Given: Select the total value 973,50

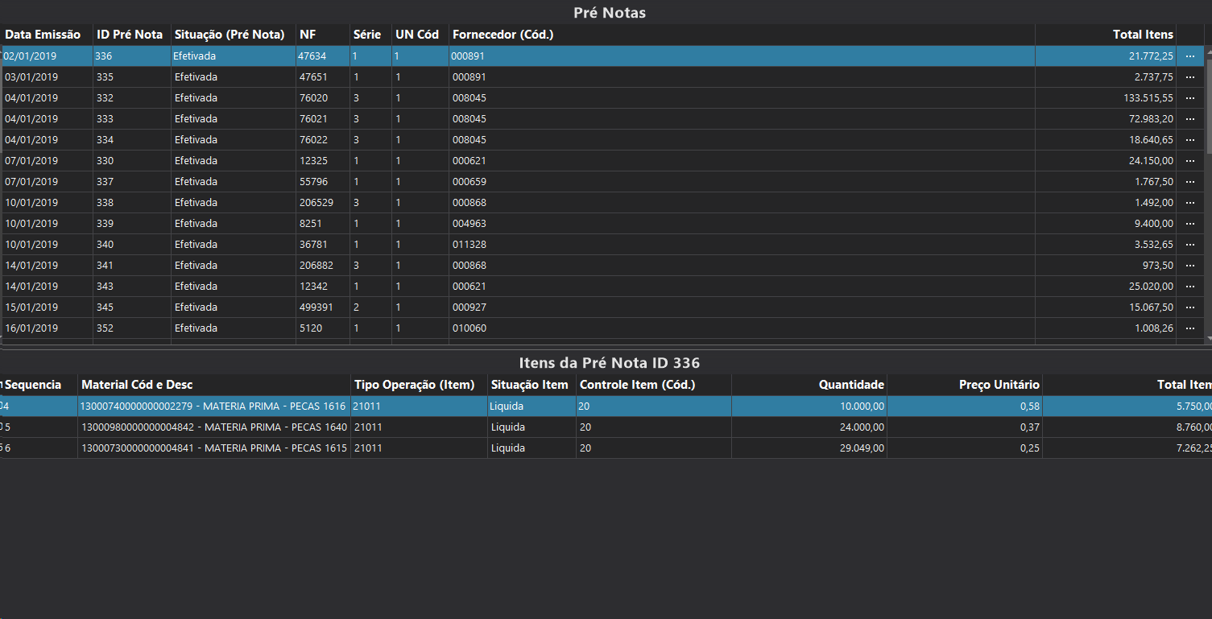Looking at the screenshot, I should [1157, 266].
